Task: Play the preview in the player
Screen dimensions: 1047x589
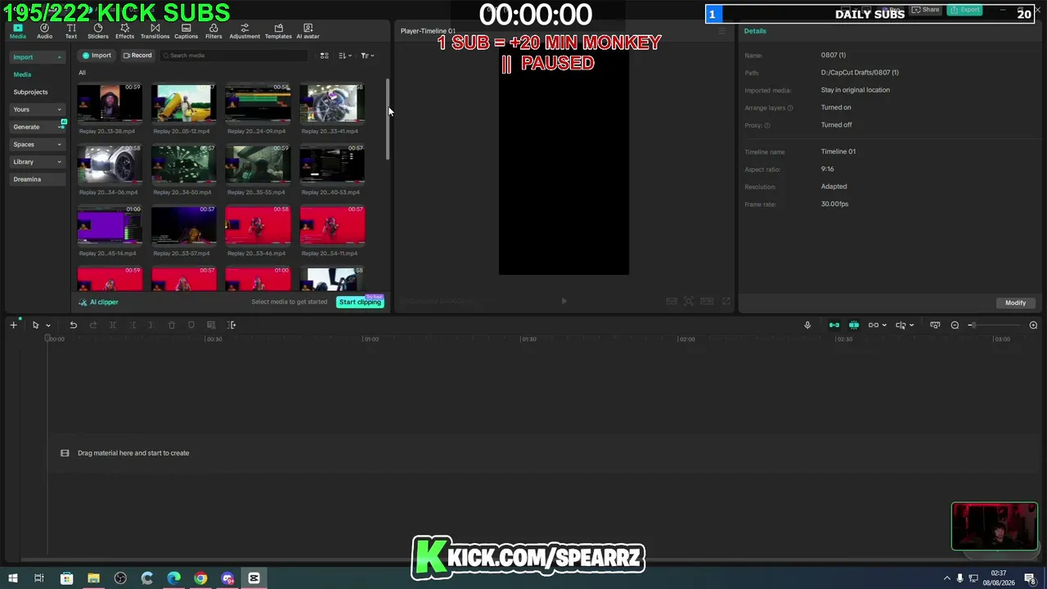Action: (x=564, y=301)
